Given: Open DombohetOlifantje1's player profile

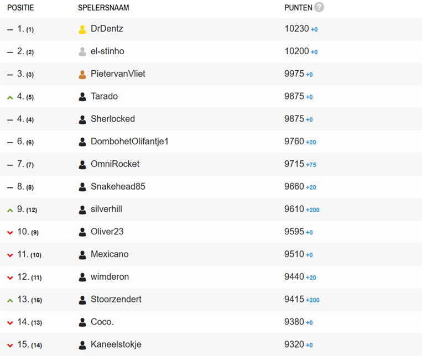Looking at the screenshot, I should point(129,142).
